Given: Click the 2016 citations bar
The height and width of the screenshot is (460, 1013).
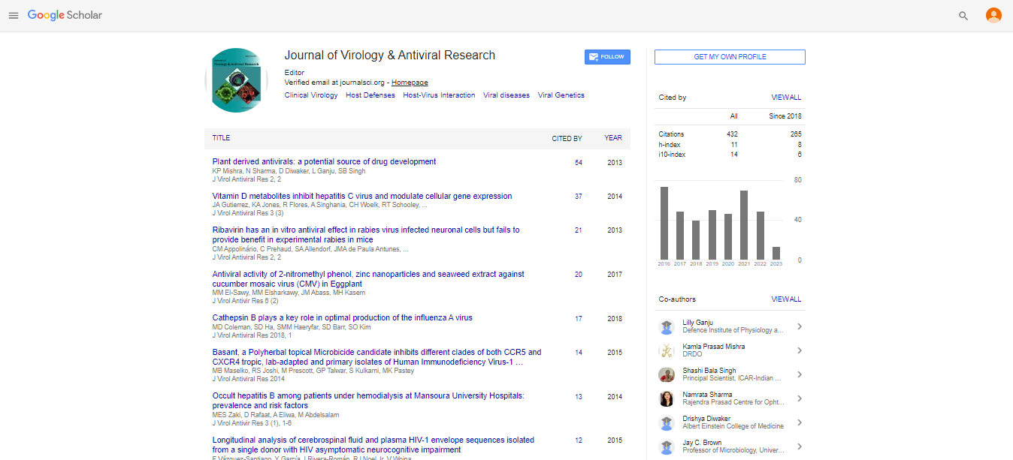Looking at the screenshot, I should 664,223.
